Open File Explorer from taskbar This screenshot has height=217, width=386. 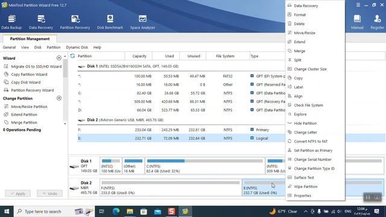tap(130, 212)
